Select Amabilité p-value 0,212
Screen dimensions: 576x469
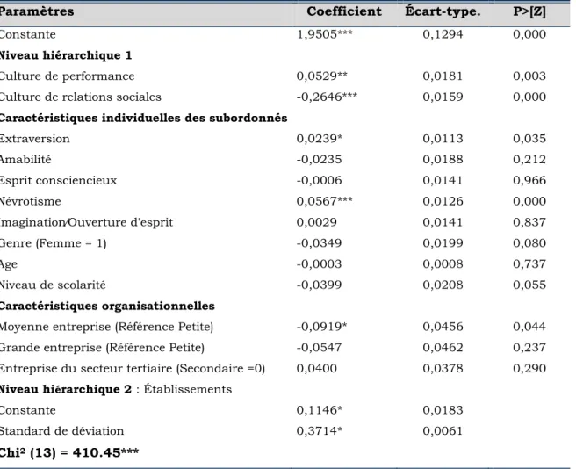pyautogui.click(x=529, y=160)
